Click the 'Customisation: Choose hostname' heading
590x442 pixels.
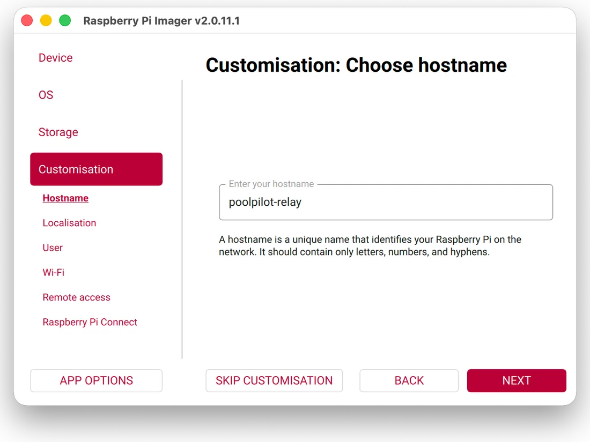pyautogui.click(x=356, y=65)
